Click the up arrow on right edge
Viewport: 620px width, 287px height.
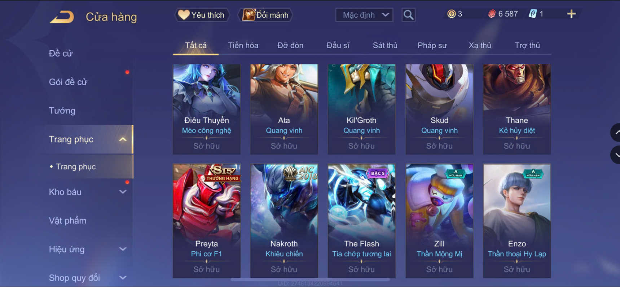click(616, 133)
